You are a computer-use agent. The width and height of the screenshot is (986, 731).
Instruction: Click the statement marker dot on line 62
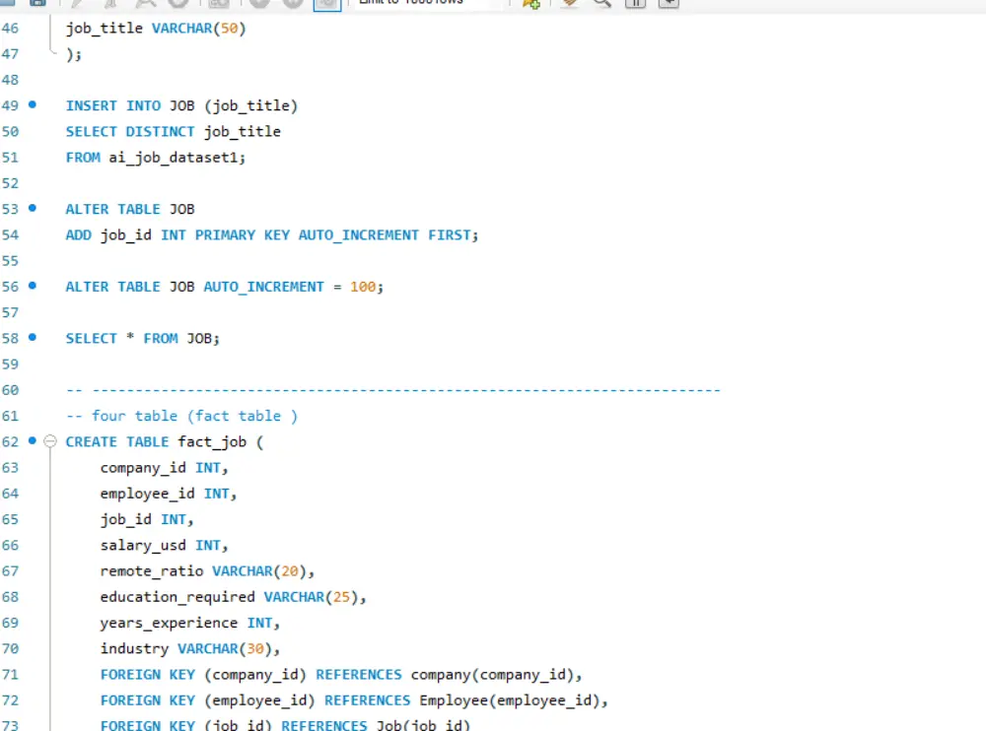[x=33, y=440]
